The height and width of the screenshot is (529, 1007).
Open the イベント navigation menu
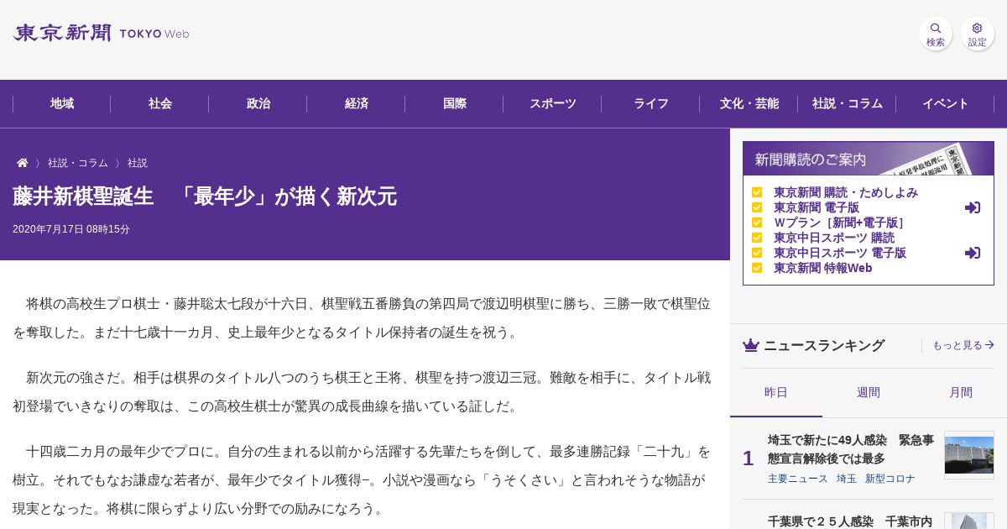946,103
